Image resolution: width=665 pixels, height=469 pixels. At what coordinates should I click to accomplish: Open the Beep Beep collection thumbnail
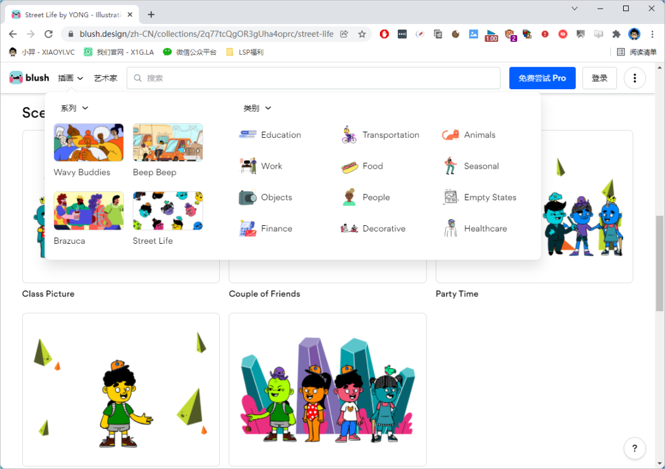168,142
